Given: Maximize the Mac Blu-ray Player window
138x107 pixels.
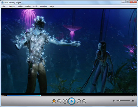Looking at the screenshot, I should tap(128, 2).
